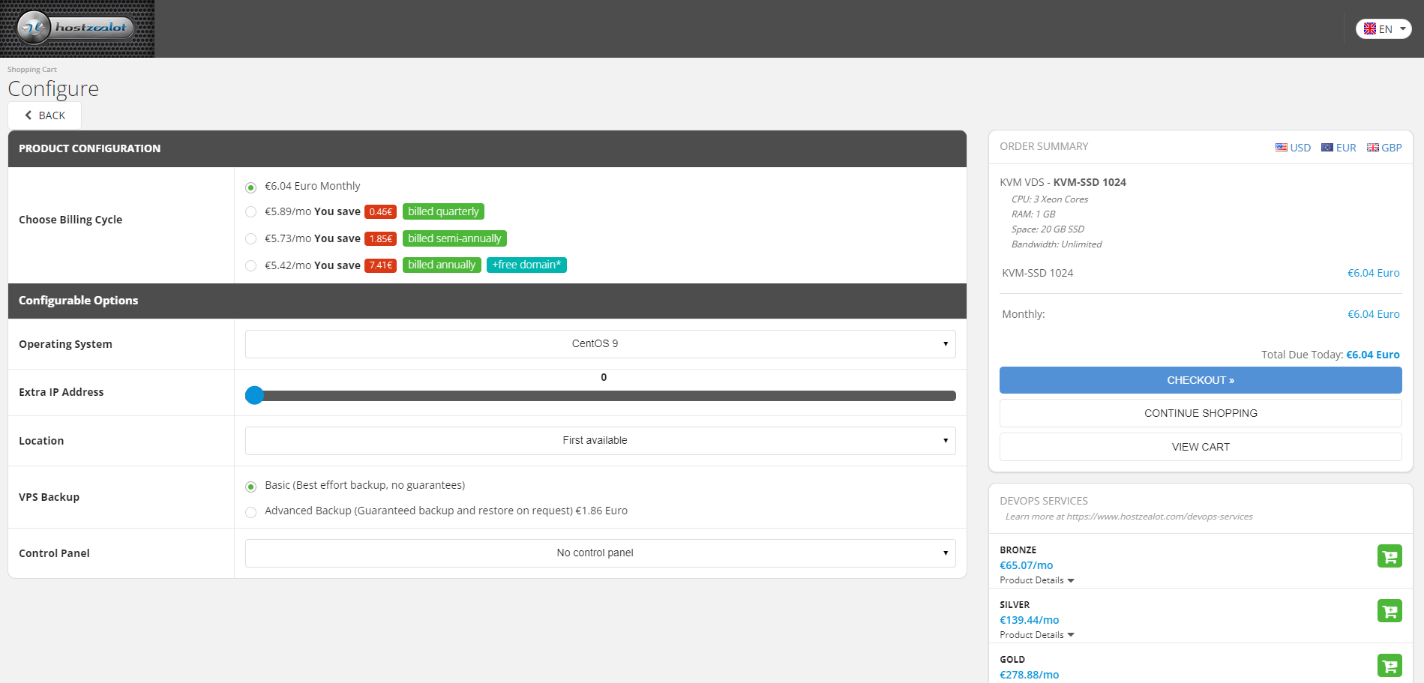This screenshot has width=1424, height=683.
Task: Click the Space: 20 GB SSD spec line
Action: (1048, 229)
